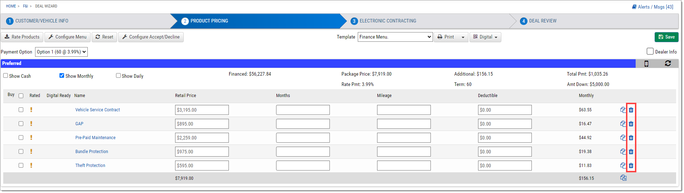Screen dimensions: 684x193
Task: Click the trash icon for GAP
Action: (x=631, y=124)
